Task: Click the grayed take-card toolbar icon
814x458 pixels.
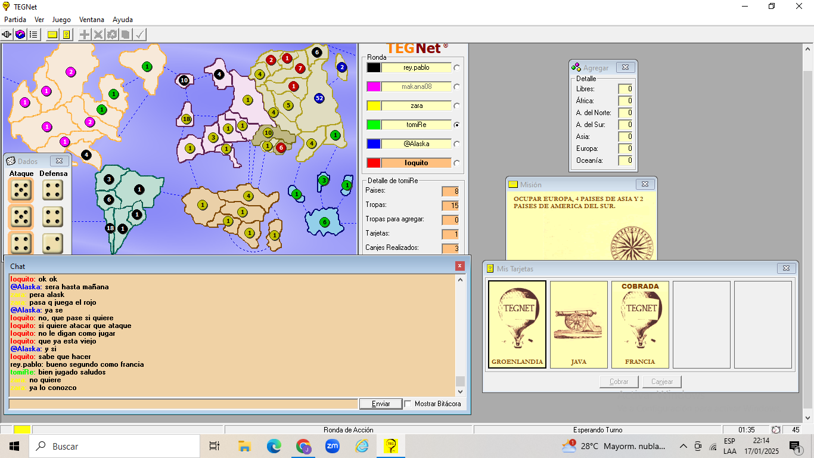Action: click(126, 35)
